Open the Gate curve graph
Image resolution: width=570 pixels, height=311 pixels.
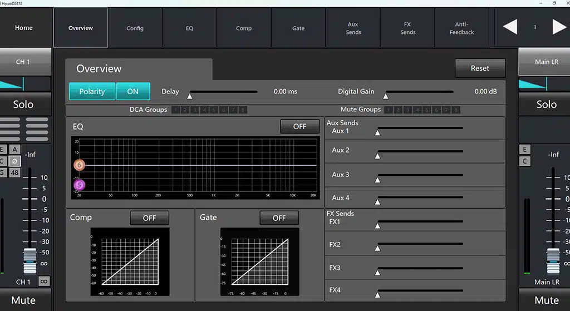[259, 261]
